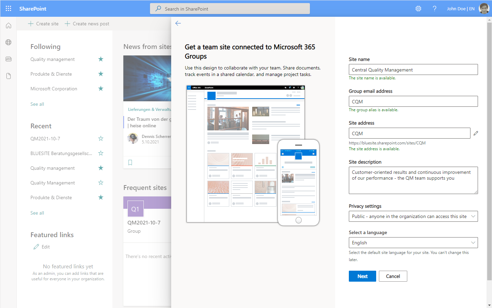Click the site URL text https://bluesite.sharepoint.com/sites/CQM

[387, 143]
